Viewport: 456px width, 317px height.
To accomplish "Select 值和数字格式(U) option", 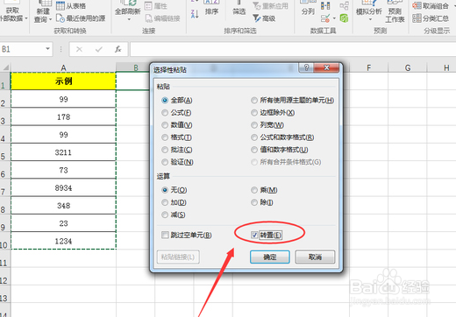I will coord(280,150).
